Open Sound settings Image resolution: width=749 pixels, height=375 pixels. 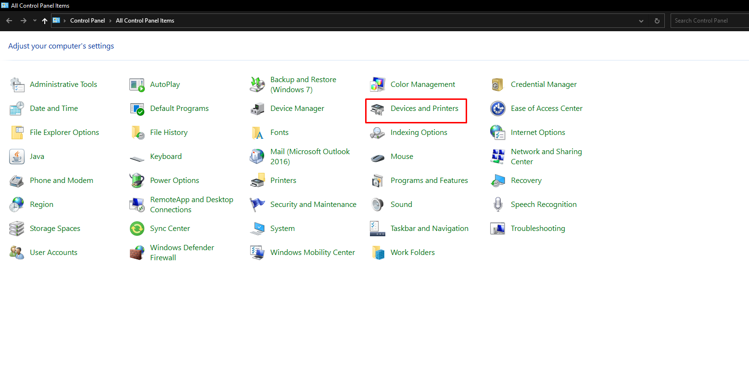(401, 204)
